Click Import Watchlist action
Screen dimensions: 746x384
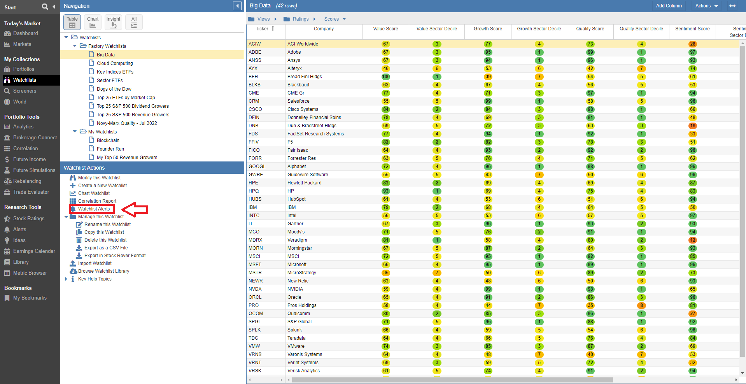coord(95,263)
